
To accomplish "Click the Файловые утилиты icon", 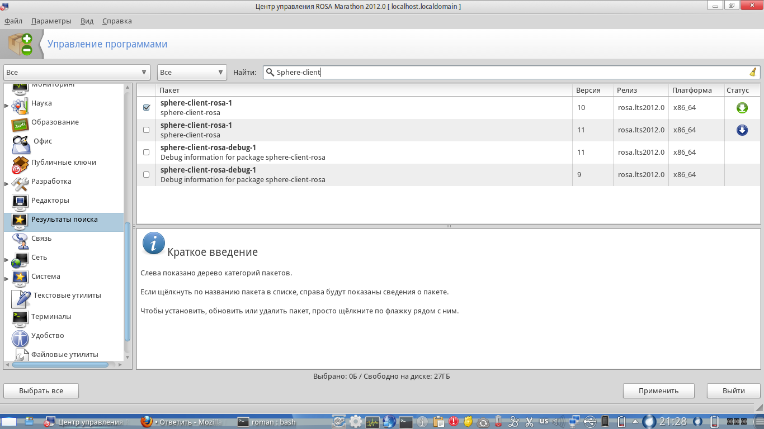I will (21, 355).
